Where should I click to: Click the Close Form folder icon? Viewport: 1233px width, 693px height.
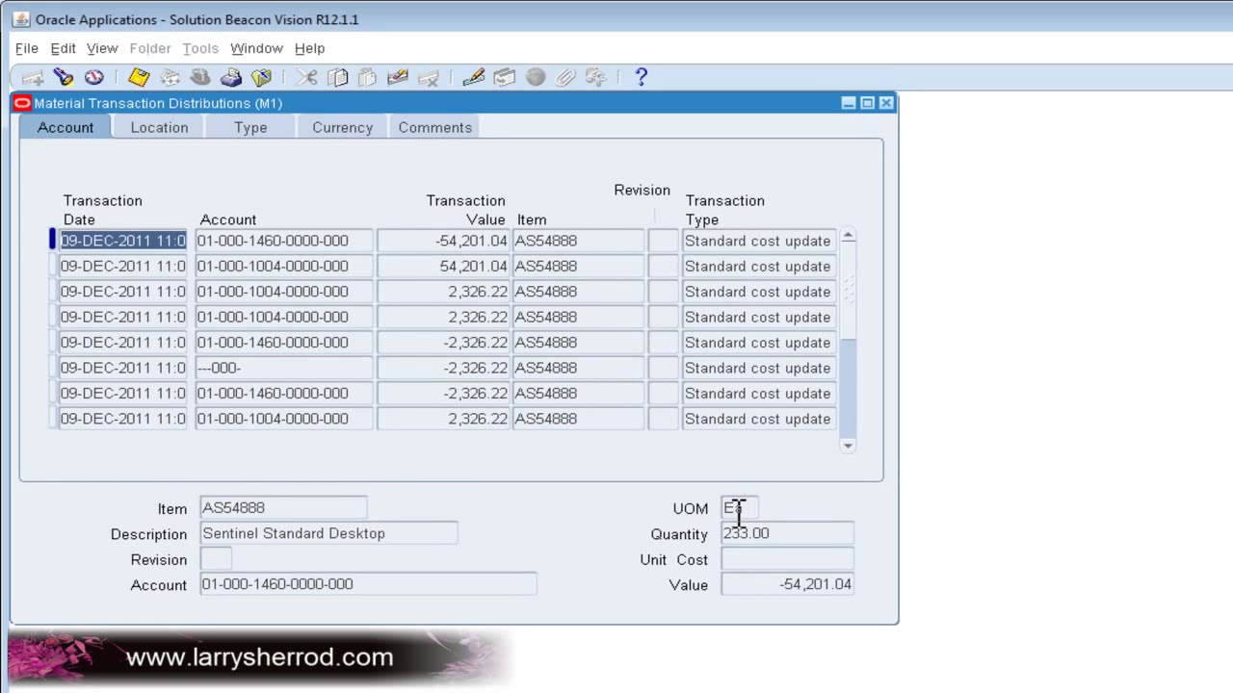pyautogui.click(x=262, y=78)
